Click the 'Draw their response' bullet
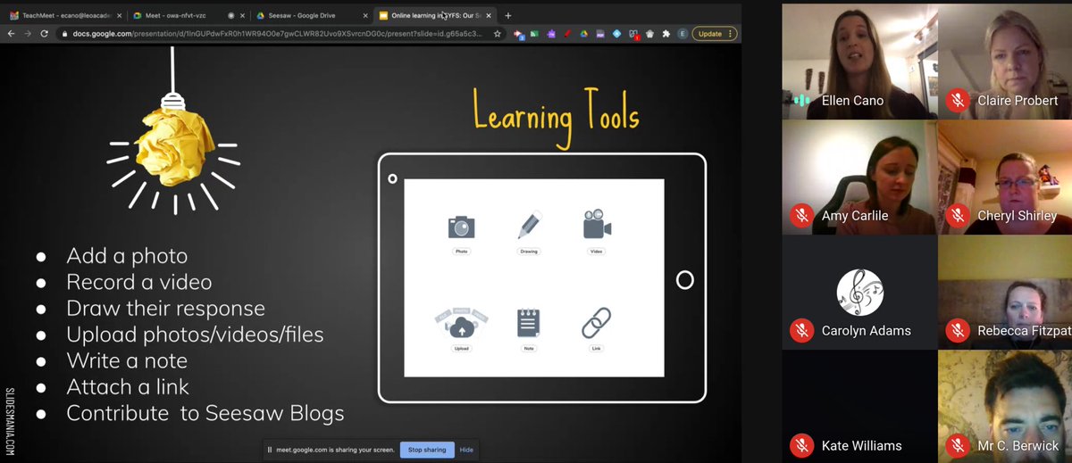The height and width of the screenshot is (463, 1072). [x=165, y=309]
